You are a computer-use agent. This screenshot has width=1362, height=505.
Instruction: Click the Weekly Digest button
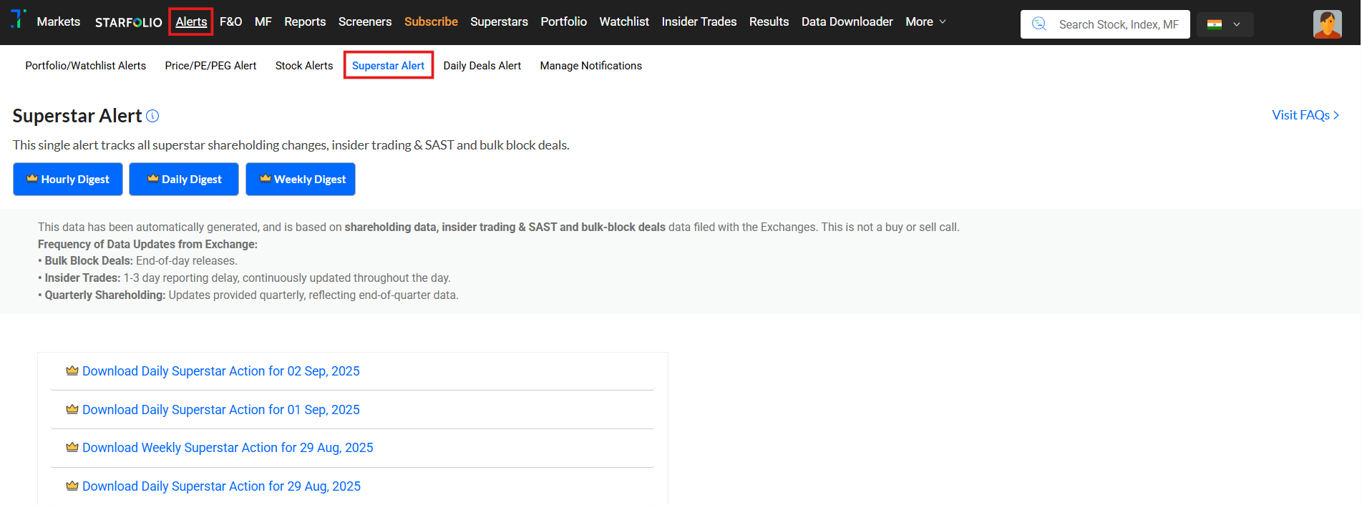(301, 179)
